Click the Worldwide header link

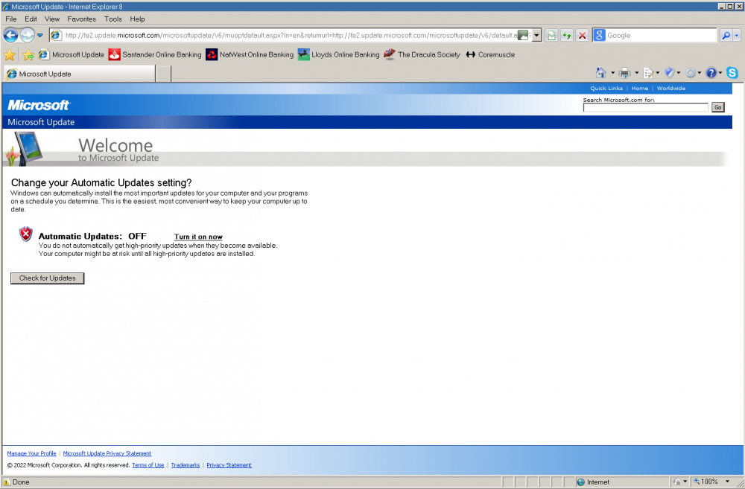(x=671, y=89)
